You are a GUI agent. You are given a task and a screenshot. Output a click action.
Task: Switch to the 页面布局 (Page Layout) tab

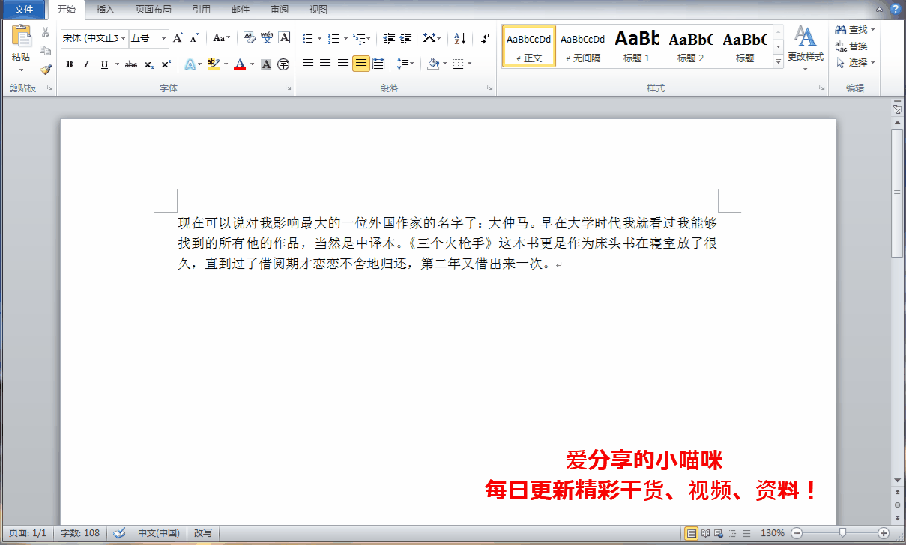click(153, 10)
